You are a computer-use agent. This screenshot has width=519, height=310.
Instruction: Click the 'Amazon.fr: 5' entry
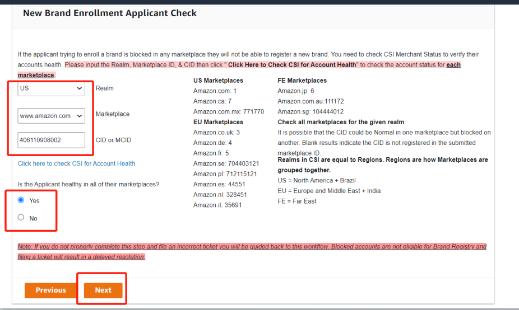211,153
